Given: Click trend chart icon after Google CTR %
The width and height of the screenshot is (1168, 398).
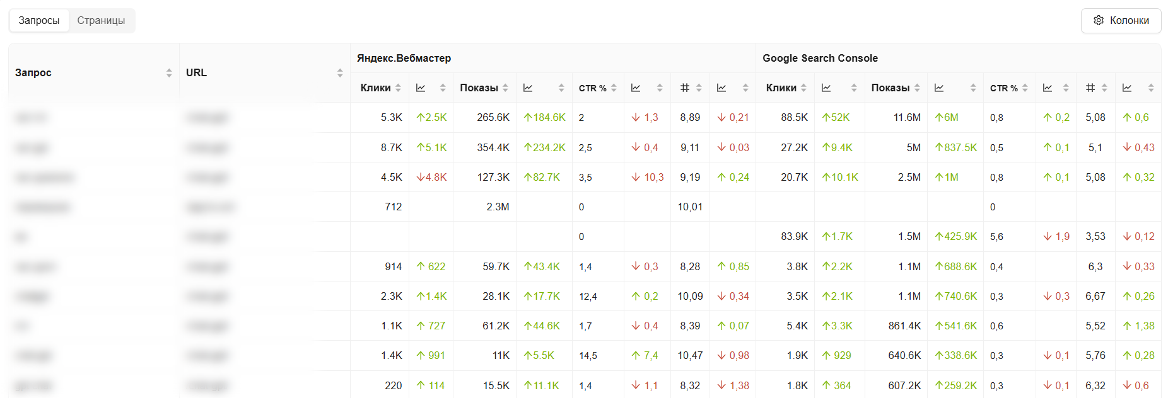Looking at the screenshot, I should click(x=1048, y=88).
